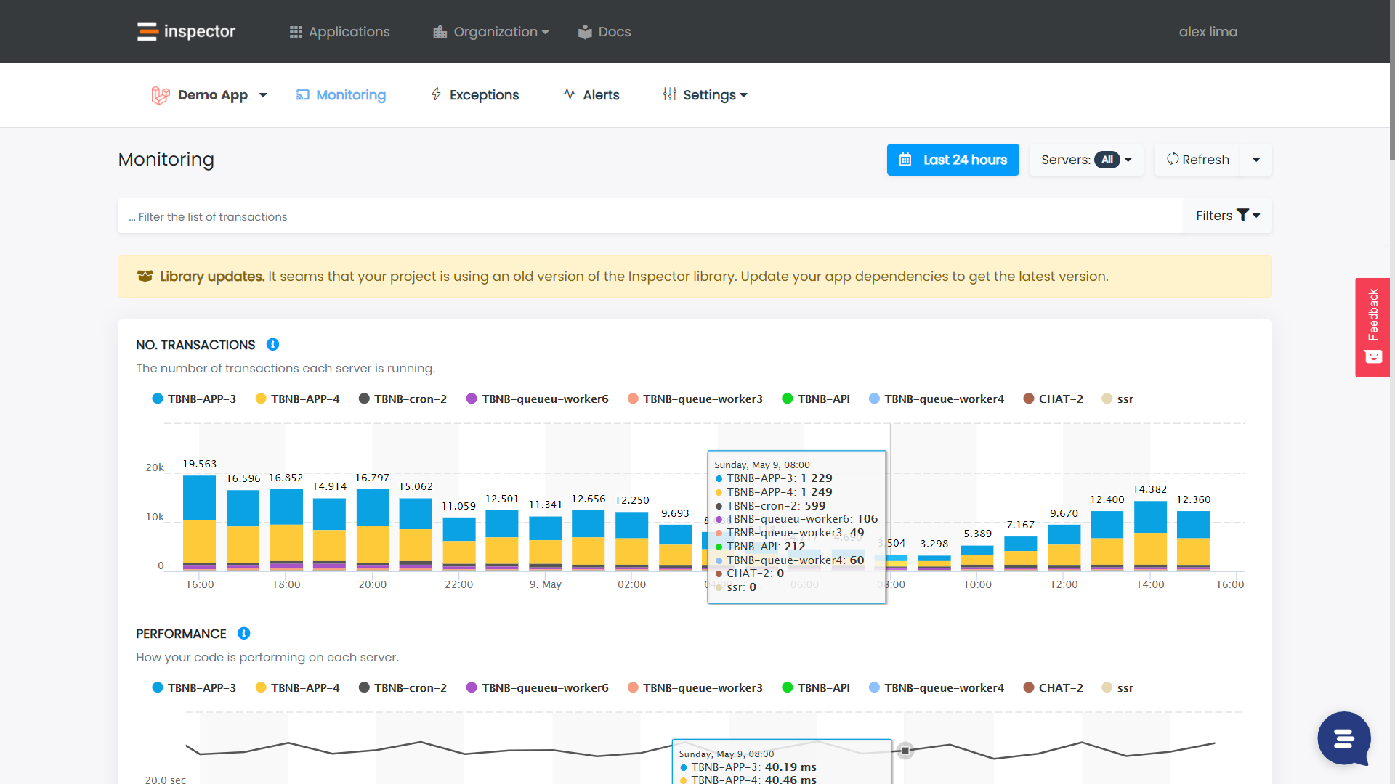
Task: Toggle the TBNB-APP-3 series in transactions legend
Action: click(194, 399)
